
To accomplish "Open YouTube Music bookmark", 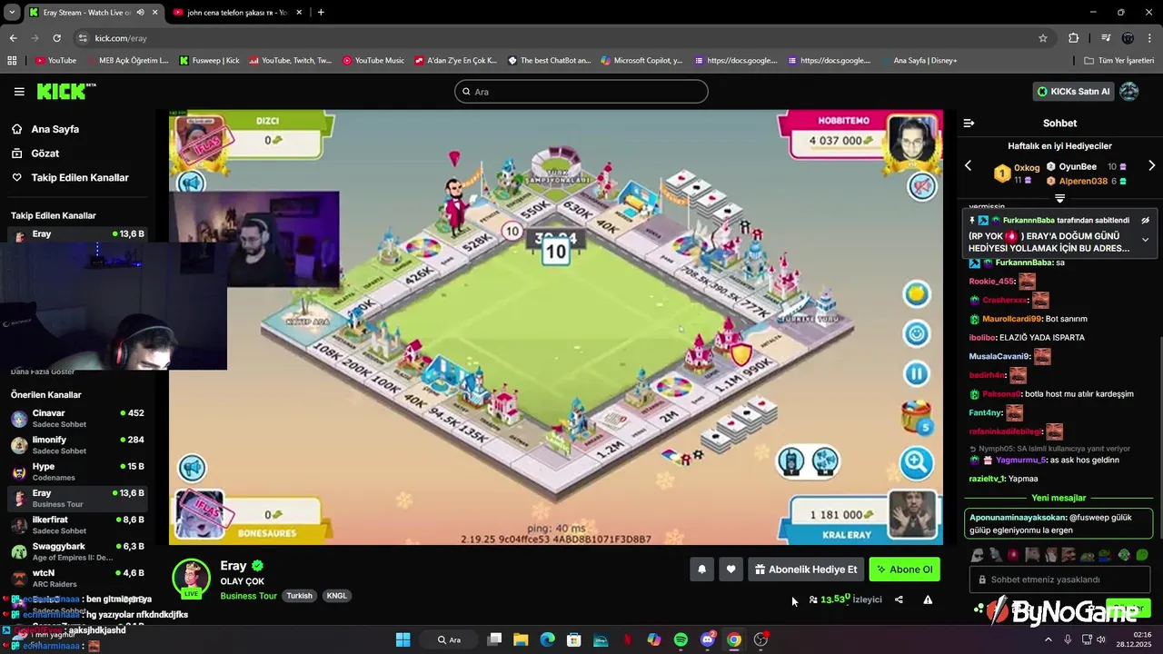I will click(373, 61).
